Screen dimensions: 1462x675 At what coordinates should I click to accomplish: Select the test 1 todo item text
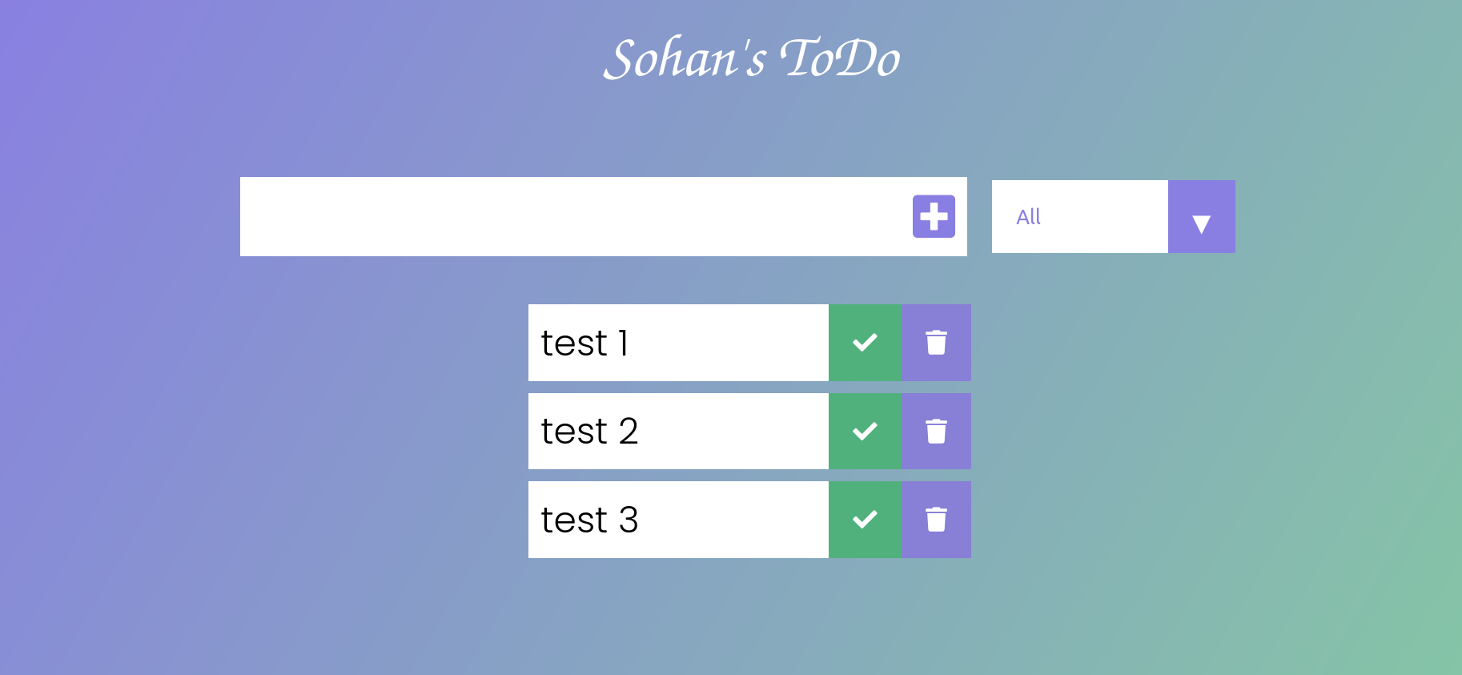click(x=584, y=343)
